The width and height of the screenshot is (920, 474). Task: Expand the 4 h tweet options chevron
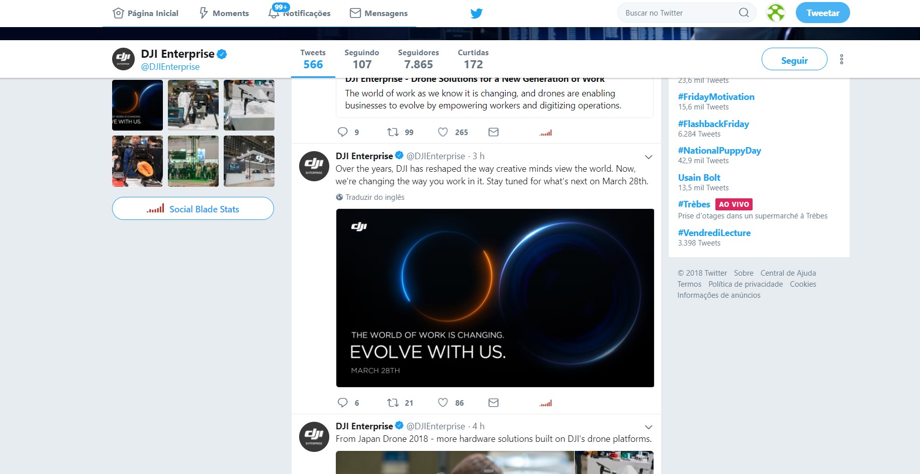click(649, 427)
